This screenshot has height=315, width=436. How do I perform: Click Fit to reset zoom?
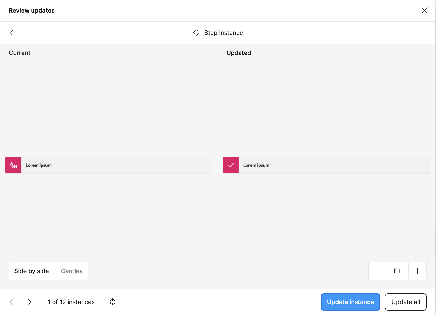click(x=397, y=271)
